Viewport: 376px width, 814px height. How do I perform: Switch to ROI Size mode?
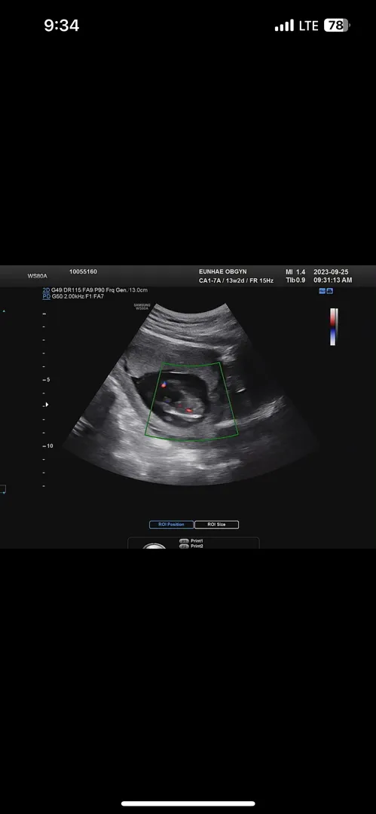[x=216, y=525]
